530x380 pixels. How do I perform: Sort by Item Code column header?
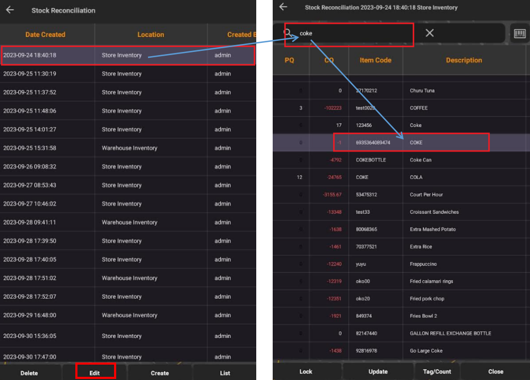(375, 60)
